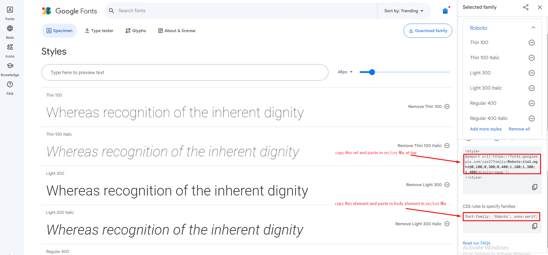
Task: Copy the @import style code snippet
Action: coord(535,187)
